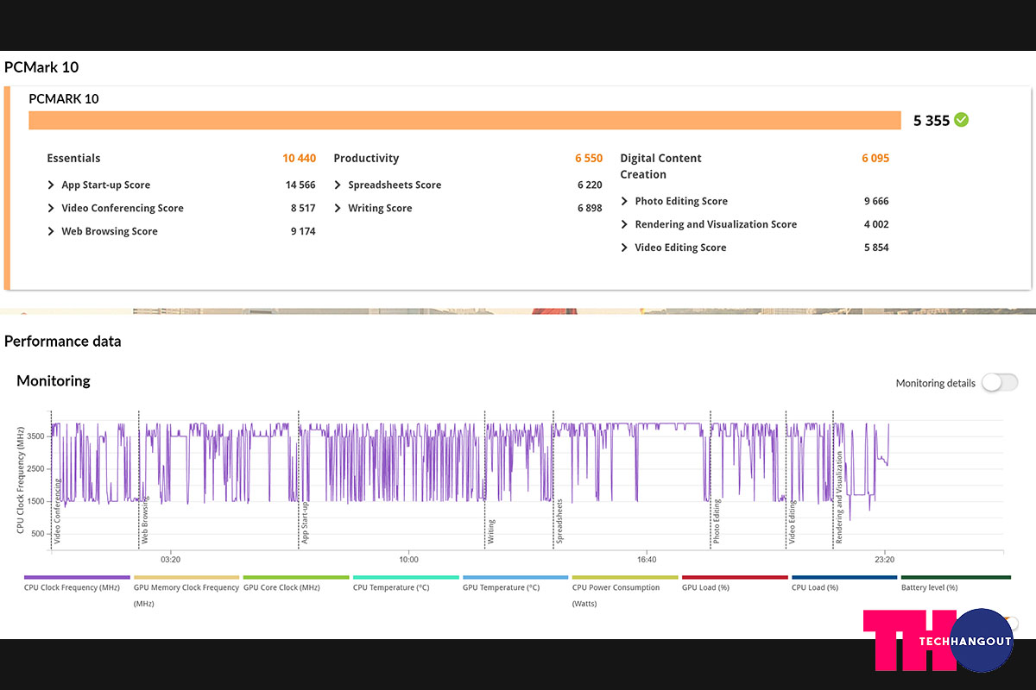Select Web Browsing value 9 174
Image resolution: width=1036 pixels, height=690 pixels.
click(x=303, y=232)
